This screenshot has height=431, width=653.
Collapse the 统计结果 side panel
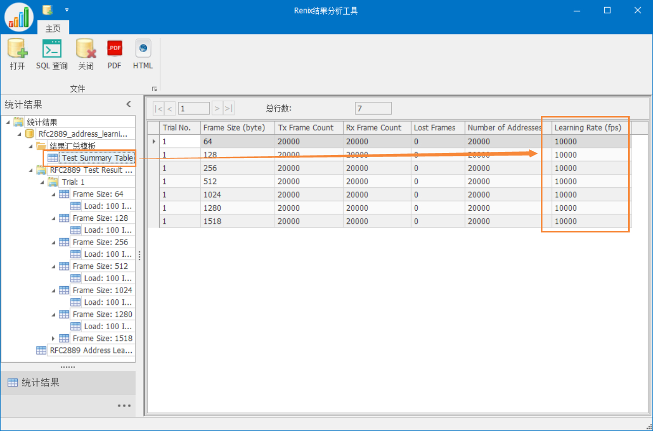tap(128, 104)
